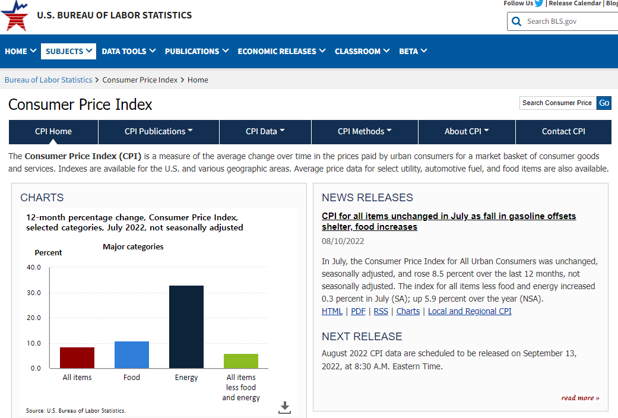Follow the Bureau of Labor Statistics breadcrumb

click(49, 80)
